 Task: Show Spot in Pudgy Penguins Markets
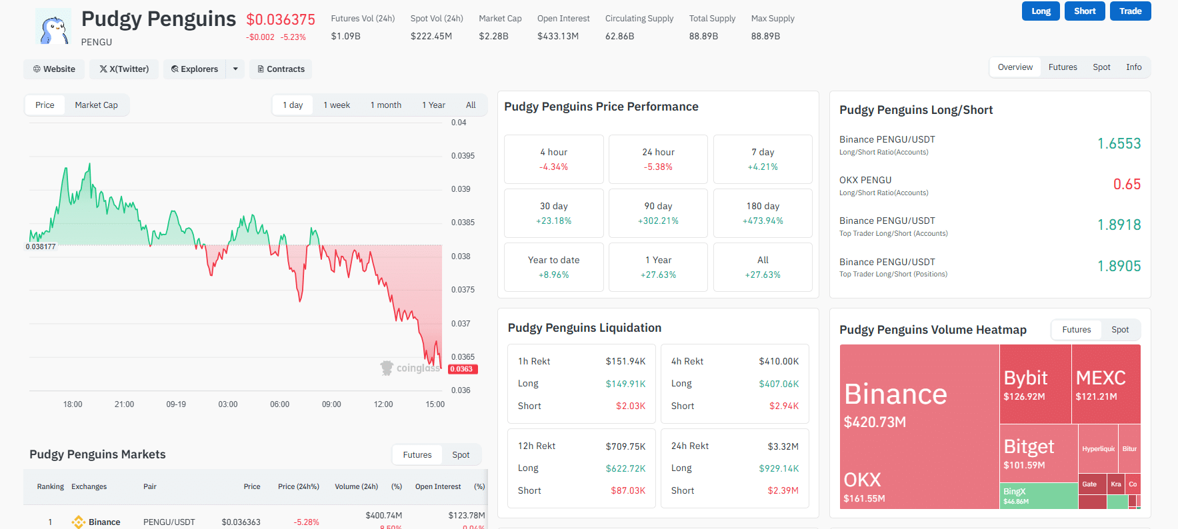click(461, 455)
